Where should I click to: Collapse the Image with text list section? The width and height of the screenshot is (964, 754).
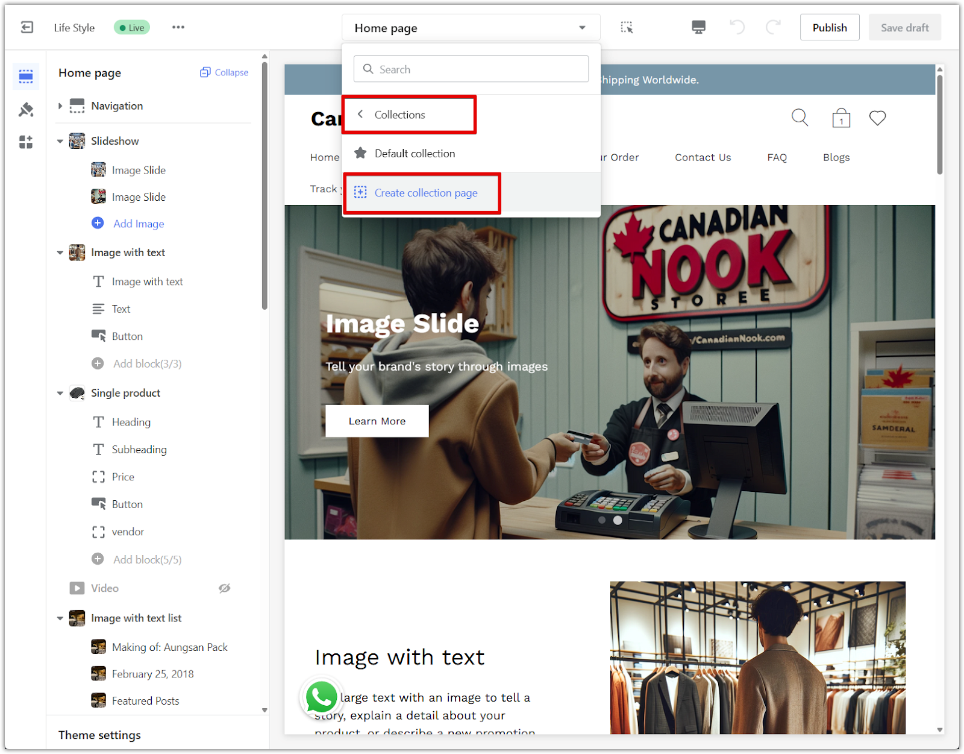60,618
